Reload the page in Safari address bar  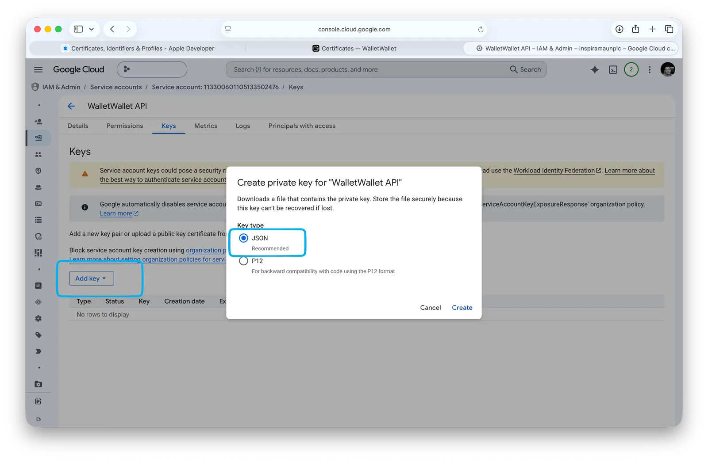[481, 29]
